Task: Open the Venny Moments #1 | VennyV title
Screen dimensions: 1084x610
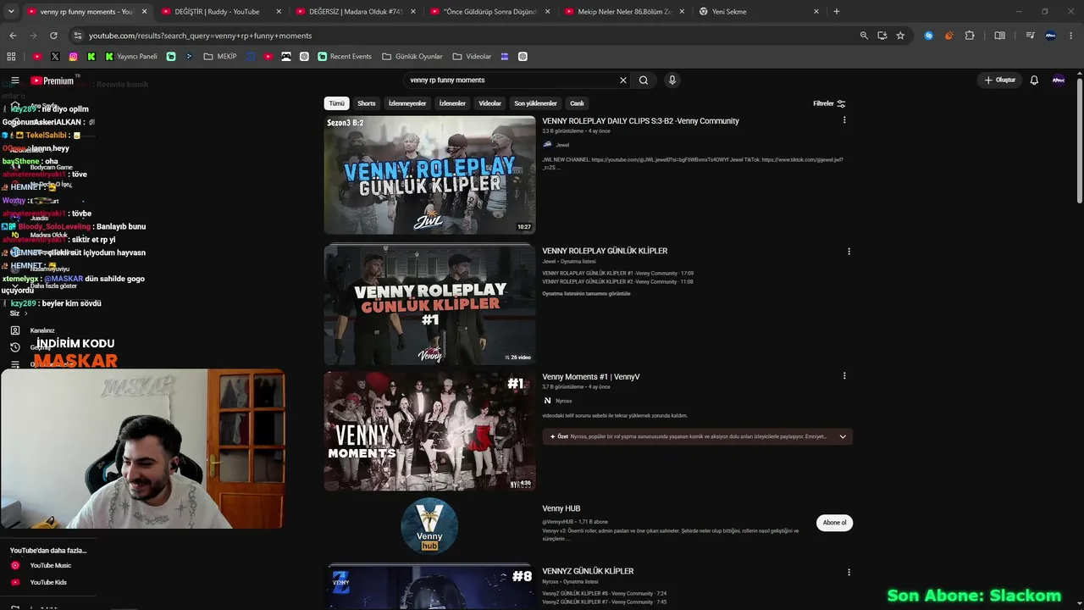Action: coord(591,377)
